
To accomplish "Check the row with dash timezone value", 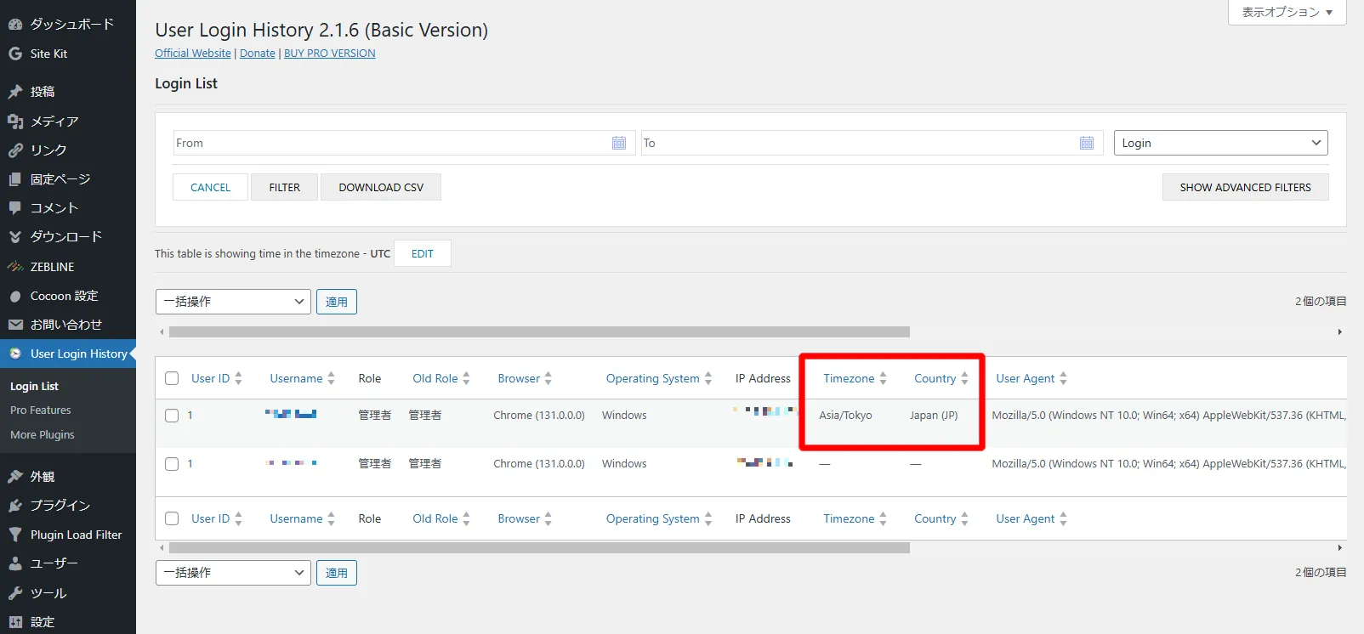I will [172, 464].
